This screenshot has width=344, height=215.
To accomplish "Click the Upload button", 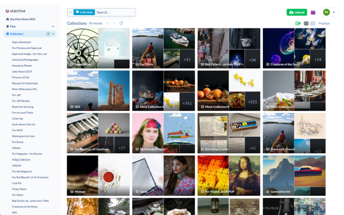I will [x=297, y=12].
